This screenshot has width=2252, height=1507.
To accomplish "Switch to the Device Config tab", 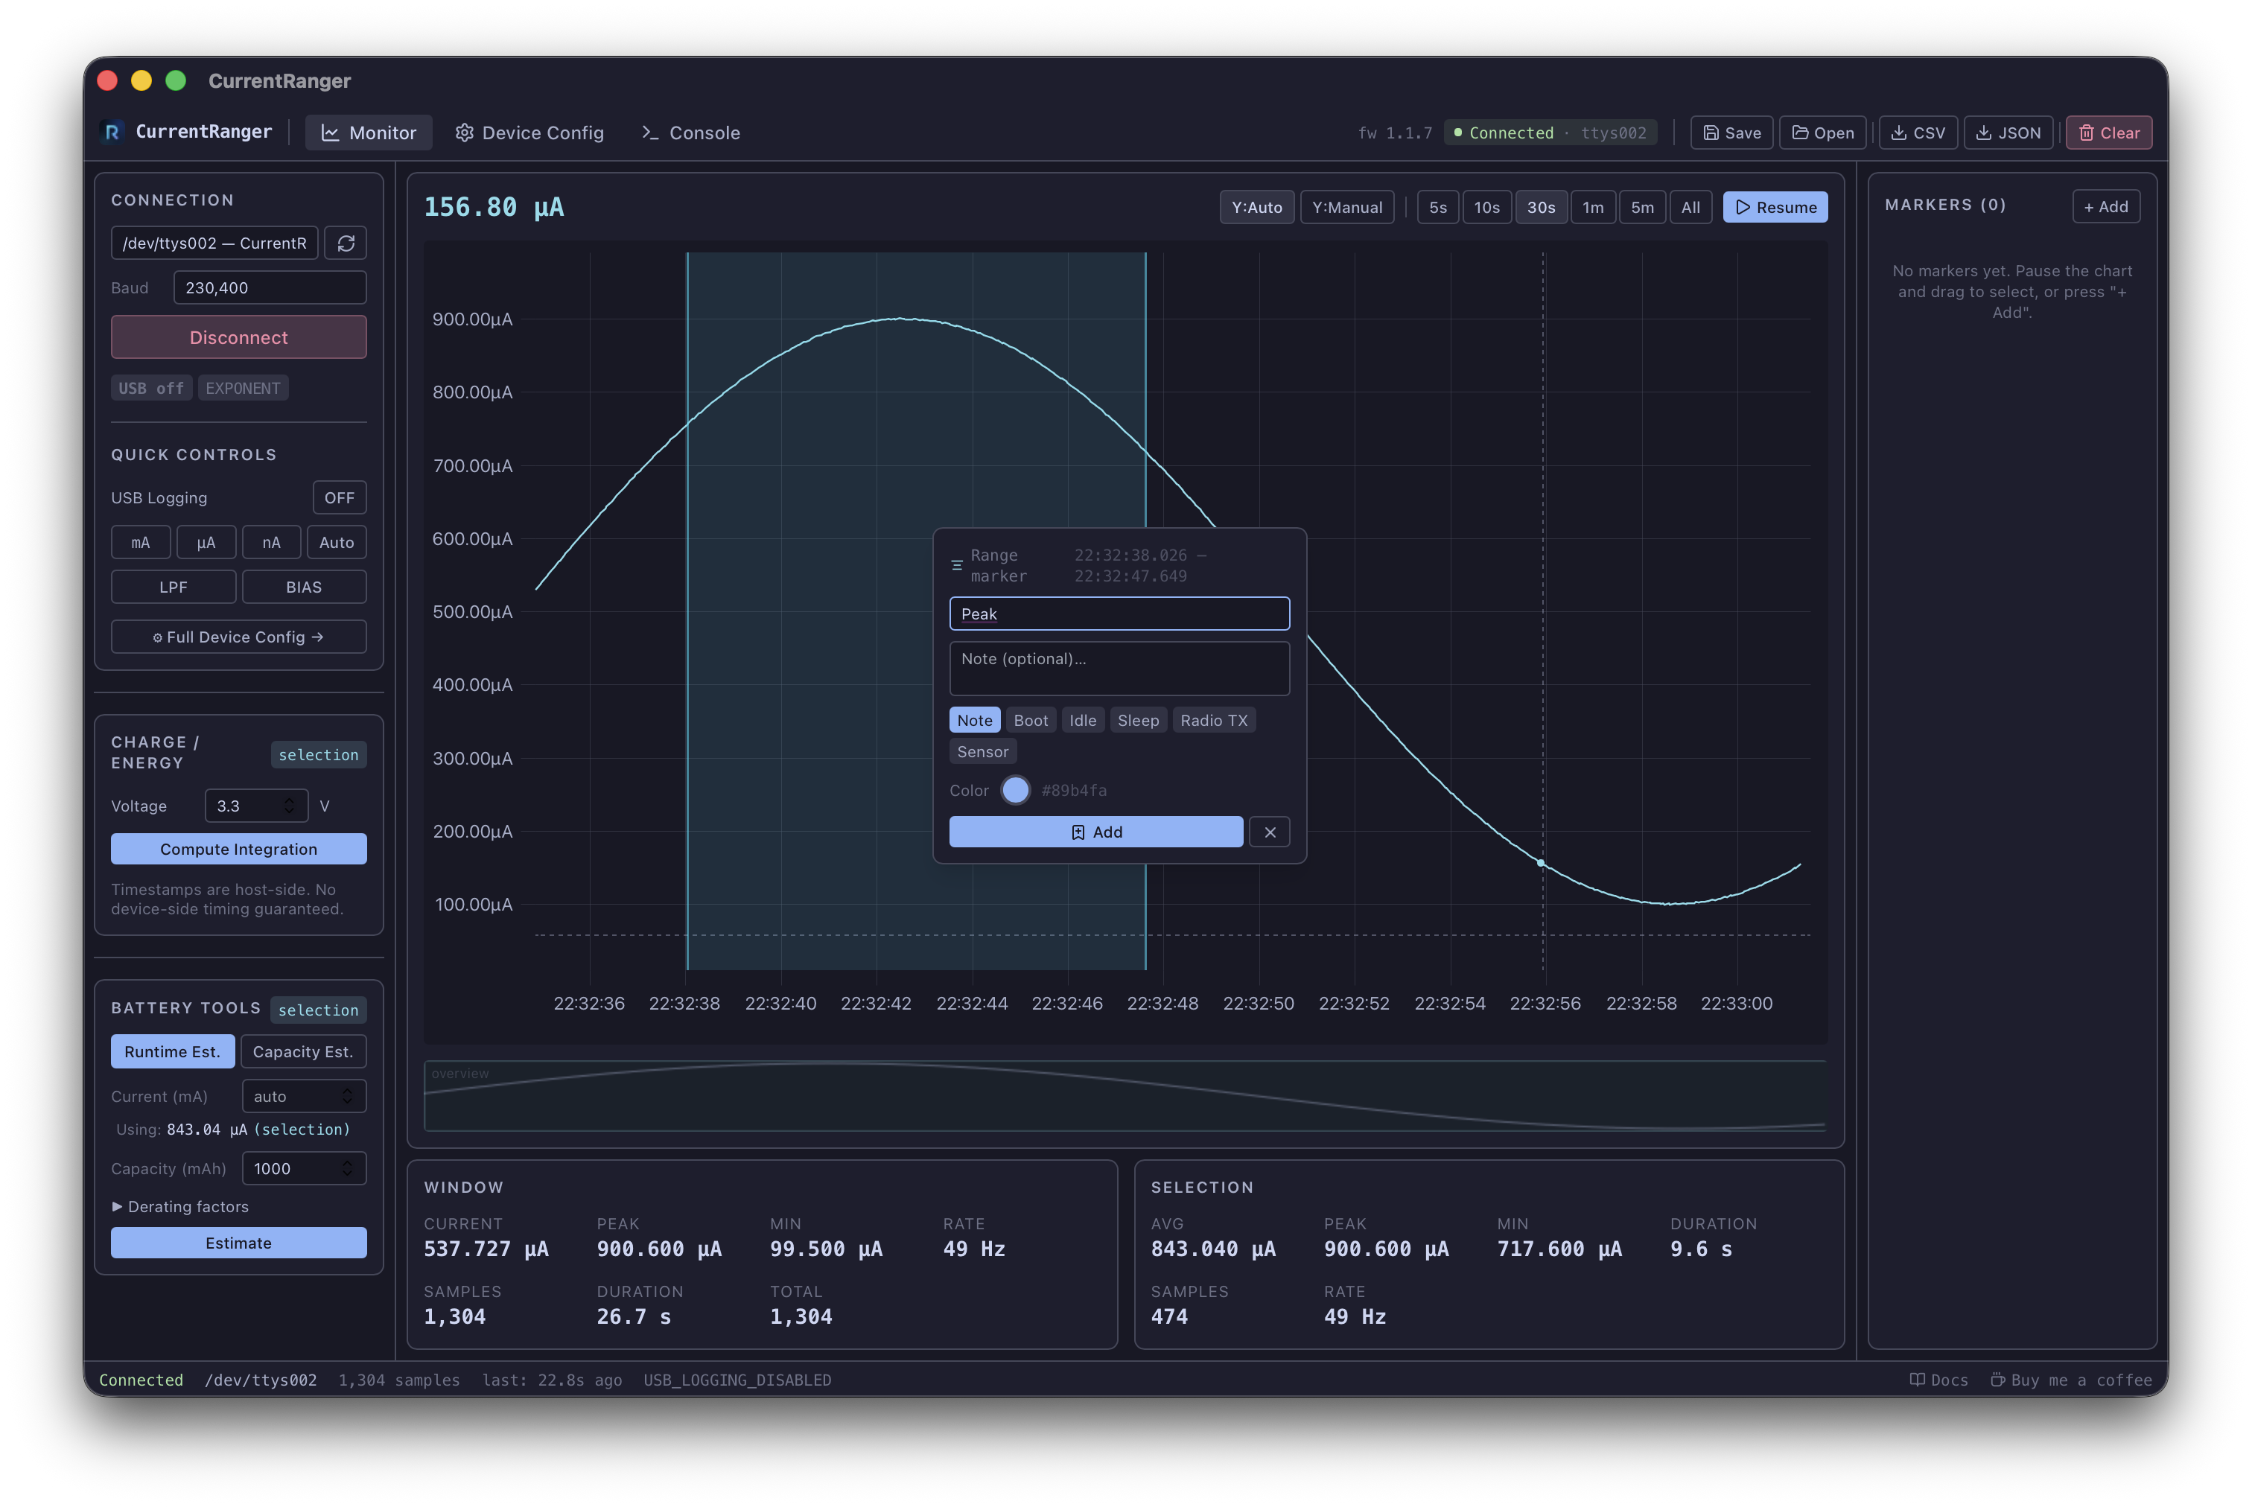I will coord(529,133).
